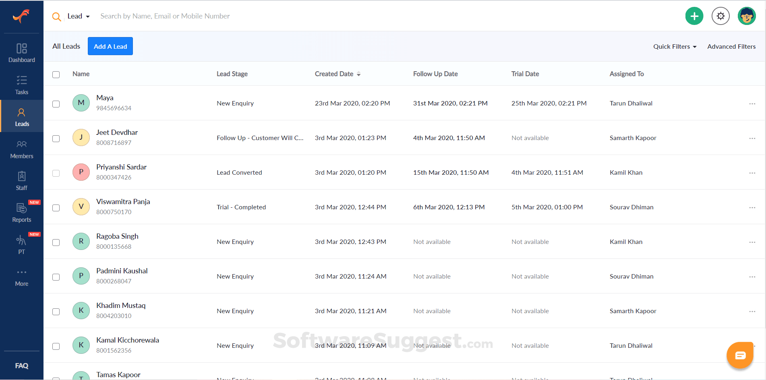The image size is (766, 380).
Task: Toggle the select-all header checkbox
Action: pos(56,74)
